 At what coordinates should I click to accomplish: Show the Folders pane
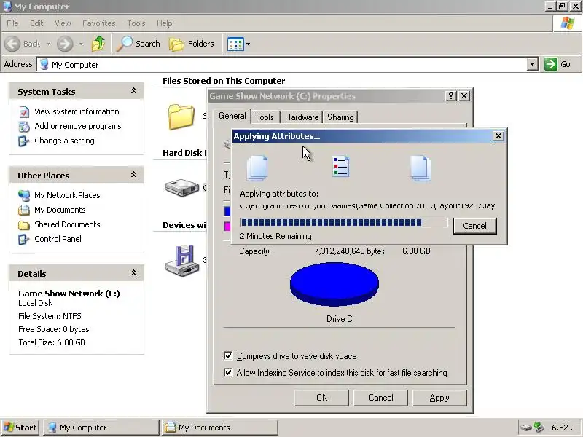coord(192,44)
